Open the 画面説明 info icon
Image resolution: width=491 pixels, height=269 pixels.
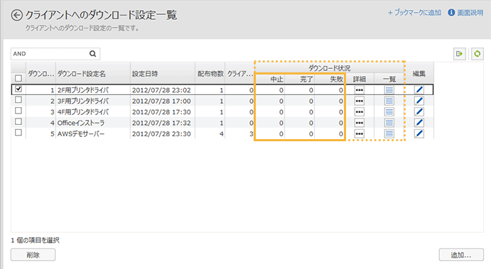451,13
